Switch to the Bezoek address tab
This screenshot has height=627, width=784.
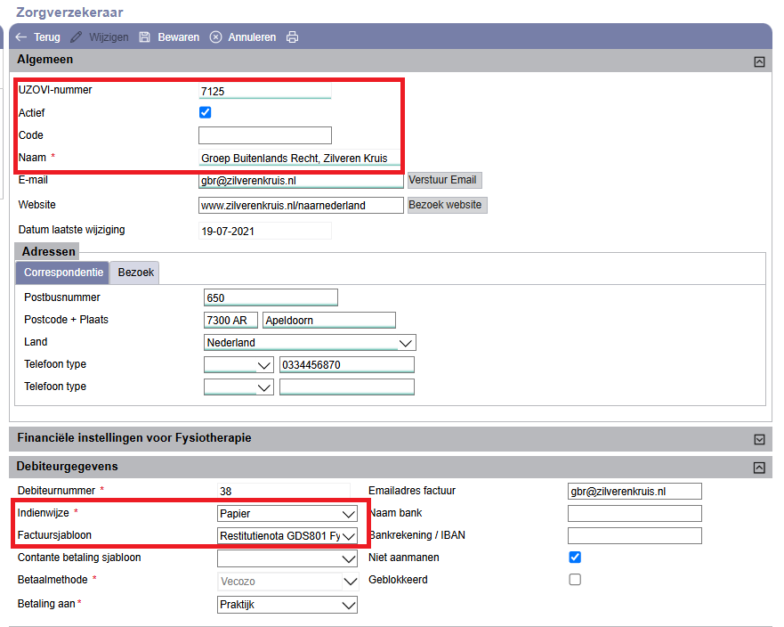(x=135, y=273)
